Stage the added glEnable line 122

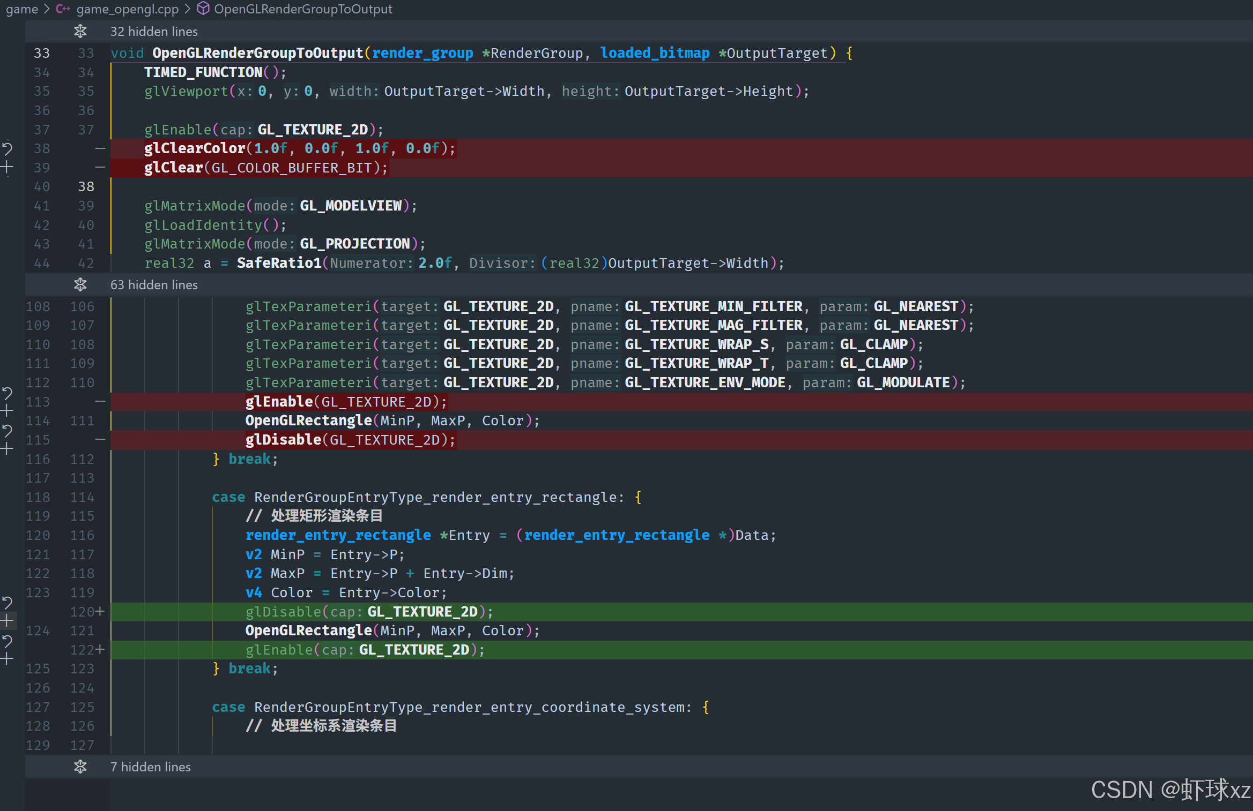(x=7, y=659)
